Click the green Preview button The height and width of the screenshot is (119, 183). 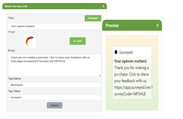(93, 18)
